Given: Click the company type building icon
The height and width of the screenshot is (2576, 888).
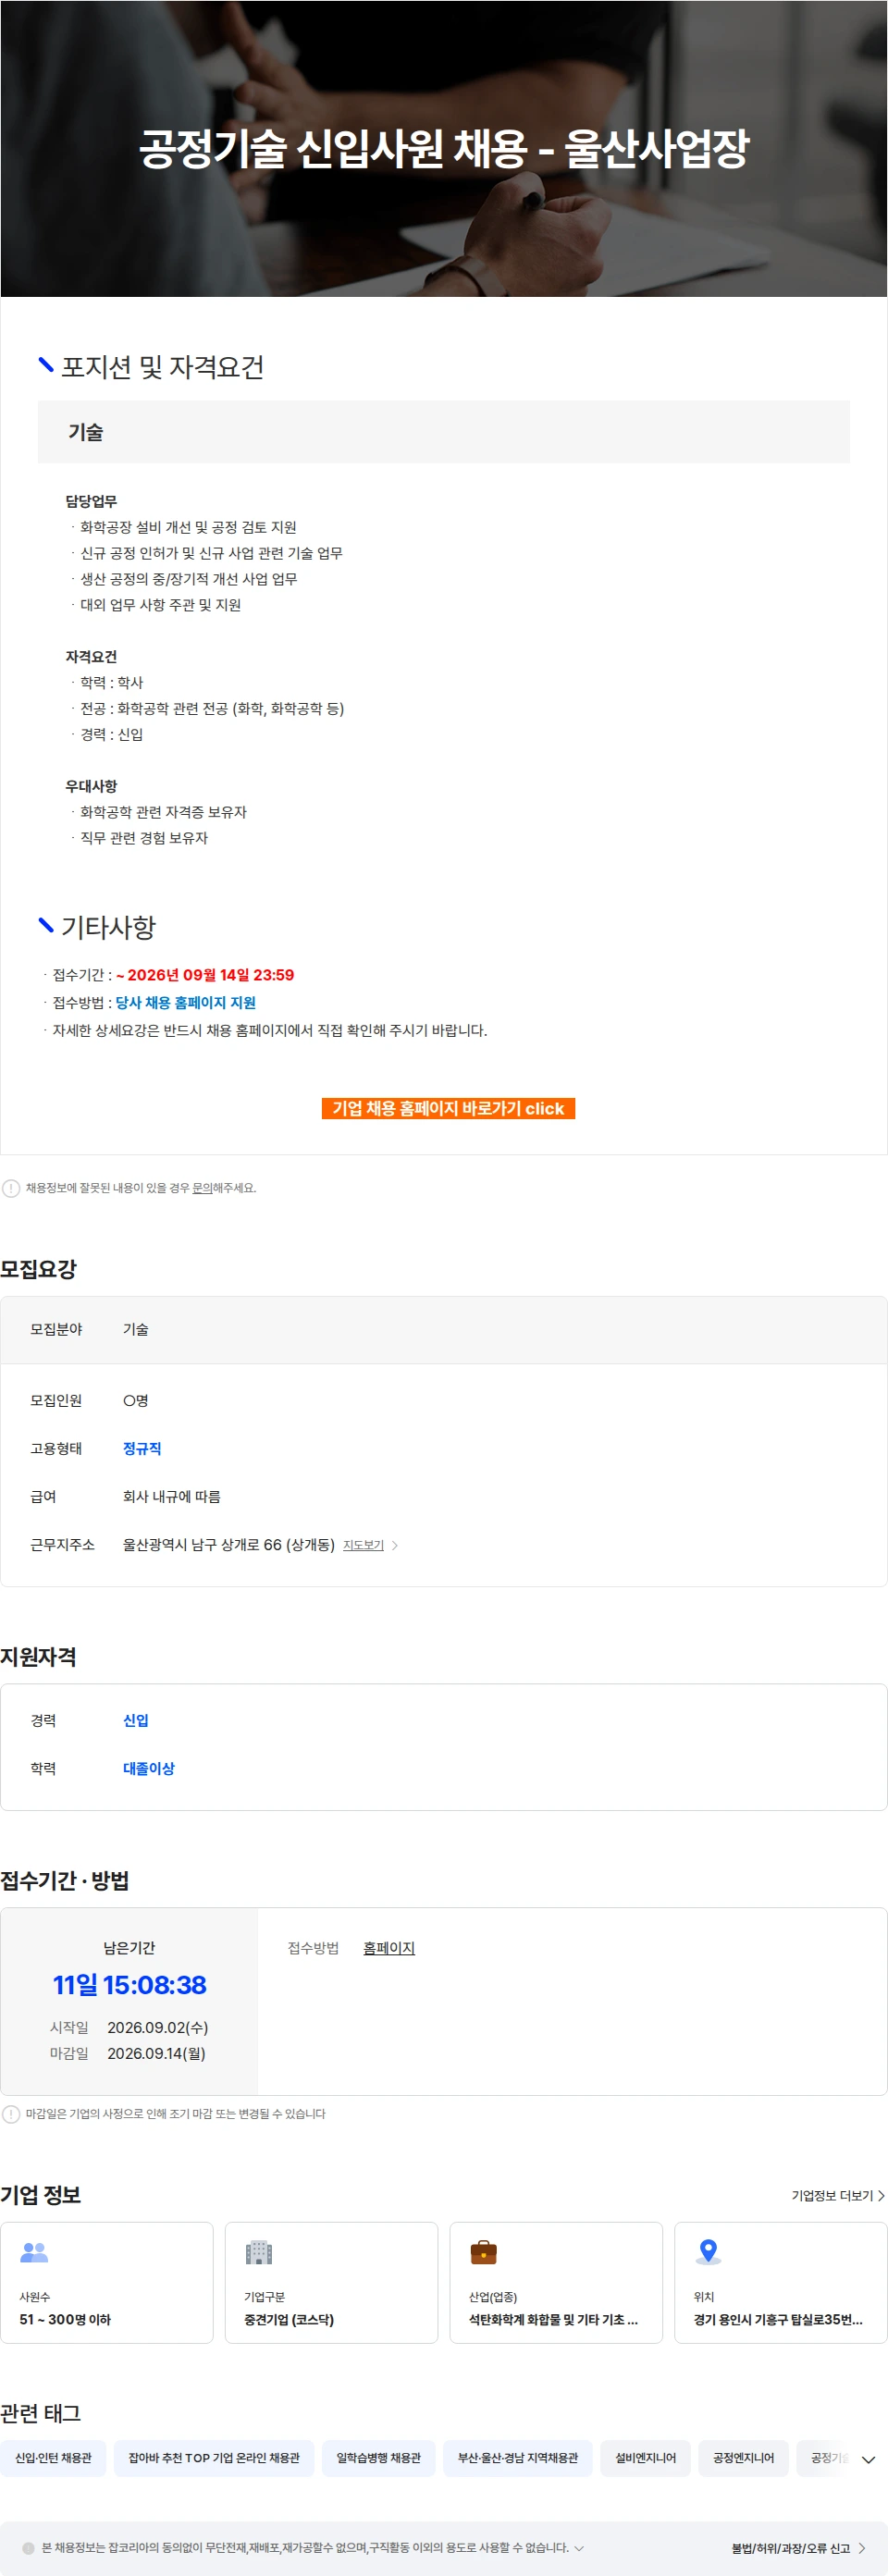Looking at the screenshot, I should pos(259,2252).
